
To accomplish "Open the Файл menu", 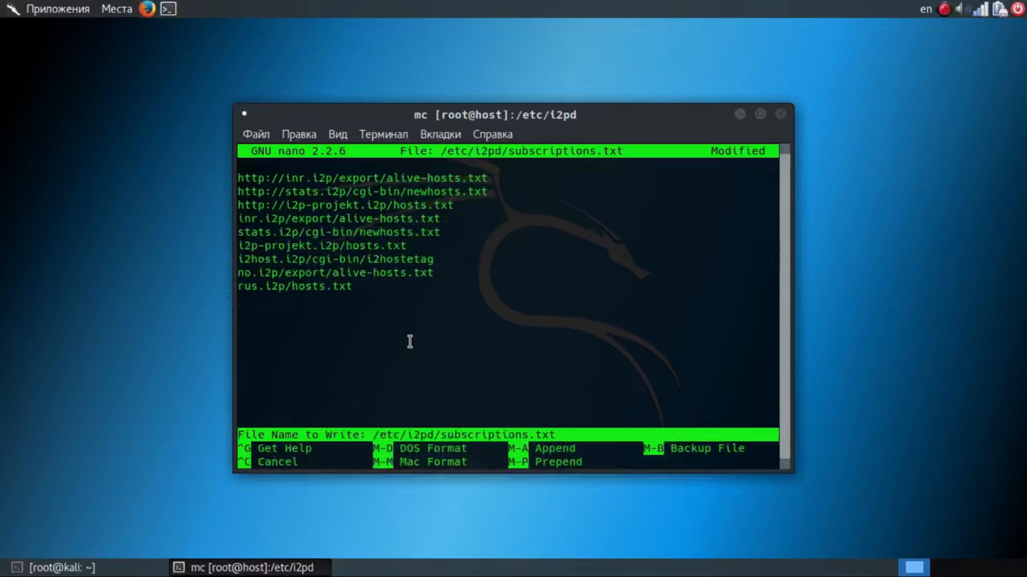I will pos(256,134).
